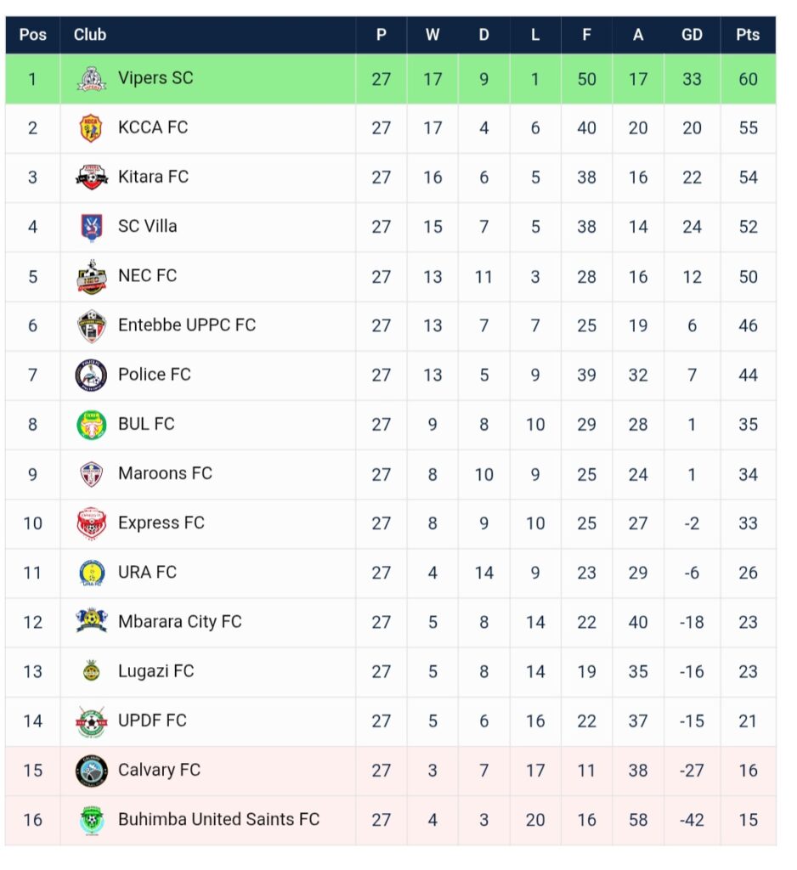797x870 pixels.
Task: Click the Club column header
Action: pos(90,34)
